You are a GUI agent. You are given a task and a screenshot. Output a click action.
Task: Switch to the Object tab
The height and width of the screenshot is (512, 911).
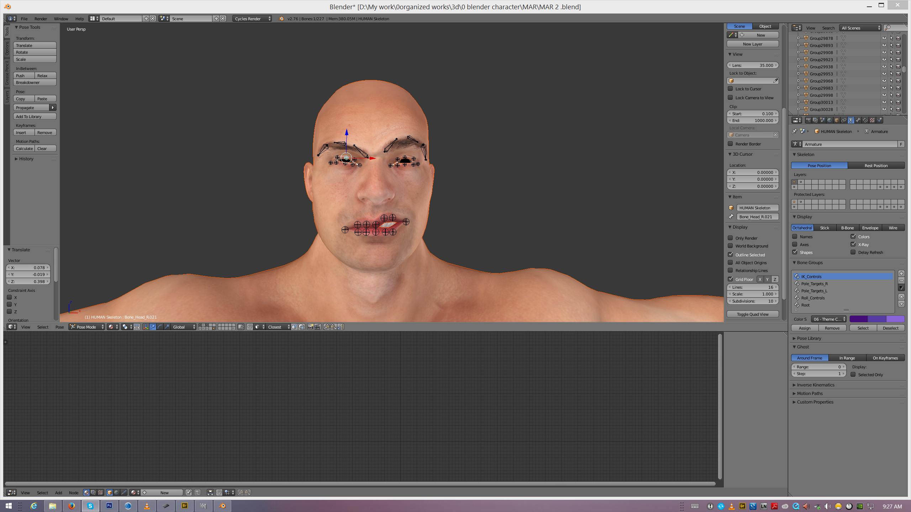coord(765,26)
